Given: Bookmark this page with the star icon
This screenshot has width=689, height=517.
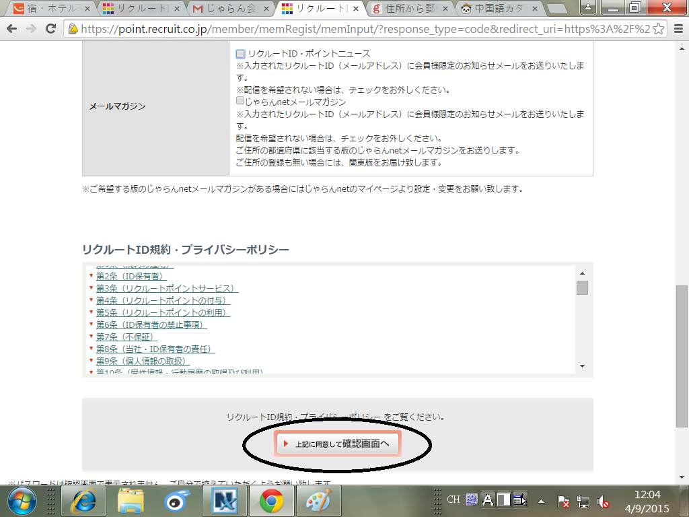Looking at the screenshot, I should (x=658, y=29).
